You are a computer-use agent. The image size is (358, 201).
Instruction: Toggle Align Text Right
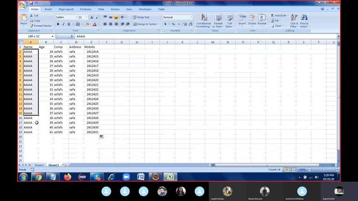point(116,24)
